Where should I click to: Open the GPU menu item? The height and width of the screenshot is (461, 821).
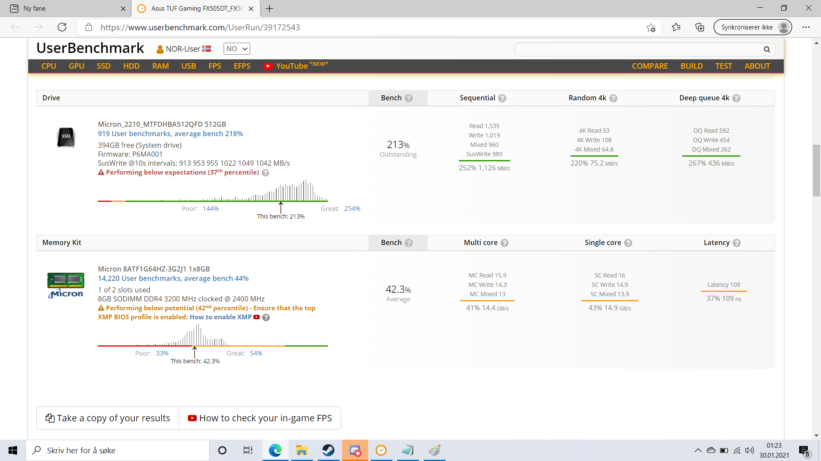[x=77, y=66]
